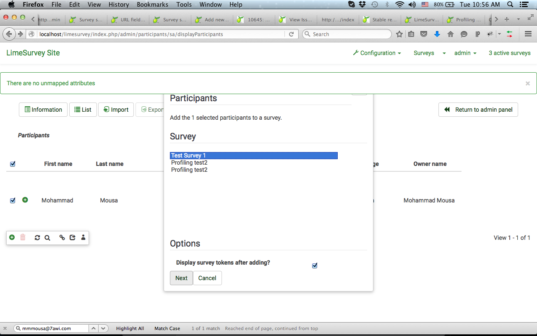Click the magnifier search icon in participant toolbar
Viewport: 537px width, 336px height.
47,238
